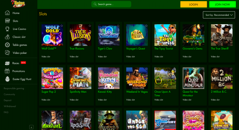Toggle favorite star on Tiger's Claw
The width and height of the screenshot is (239, 130).
pos(118,26)
